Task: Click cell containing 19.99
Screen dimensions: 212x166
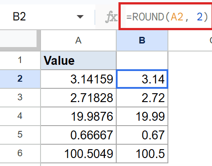Action: click(142, 116)
